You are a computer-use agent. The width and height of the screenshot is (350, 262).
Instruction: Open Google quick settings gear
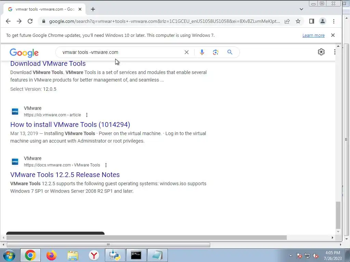click(321, 52)
